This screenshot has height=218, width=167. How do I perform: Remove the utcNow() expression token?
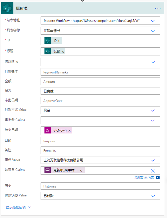(69, 131)
